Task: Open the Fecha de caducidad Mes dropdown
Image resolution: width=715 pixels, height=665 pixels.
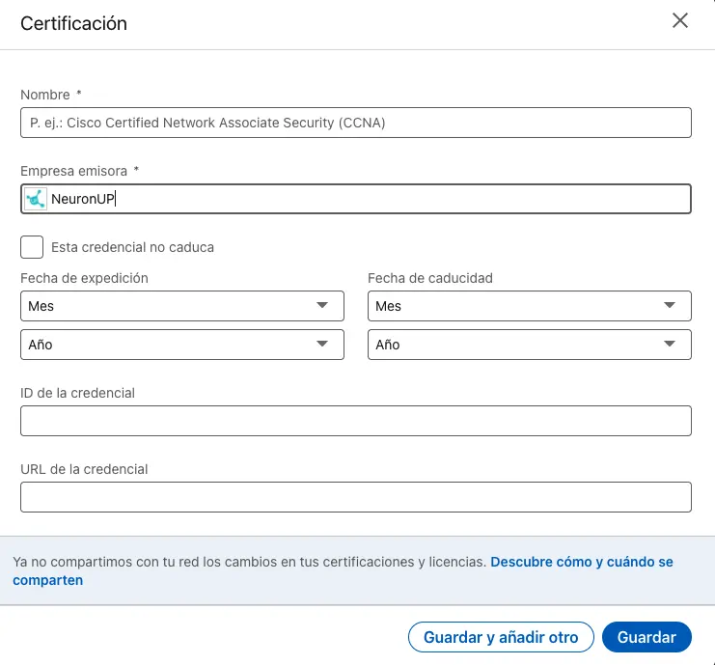Action: coord(529,306)
